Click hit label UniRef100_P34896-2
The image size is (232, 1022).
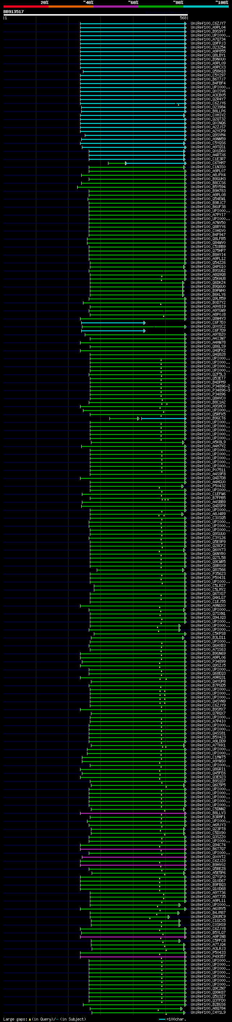[x=210, y=386]
